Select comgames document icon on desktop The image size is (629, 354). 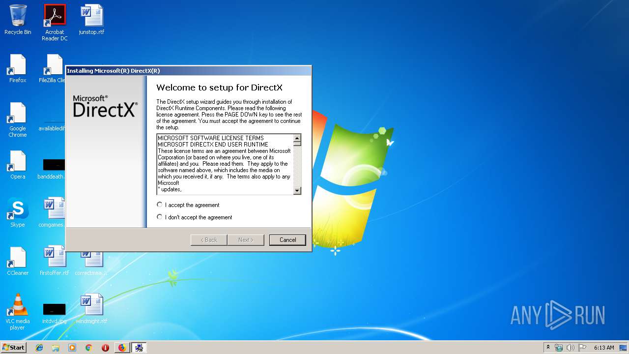pyautogui.click(x=53, y=213)
